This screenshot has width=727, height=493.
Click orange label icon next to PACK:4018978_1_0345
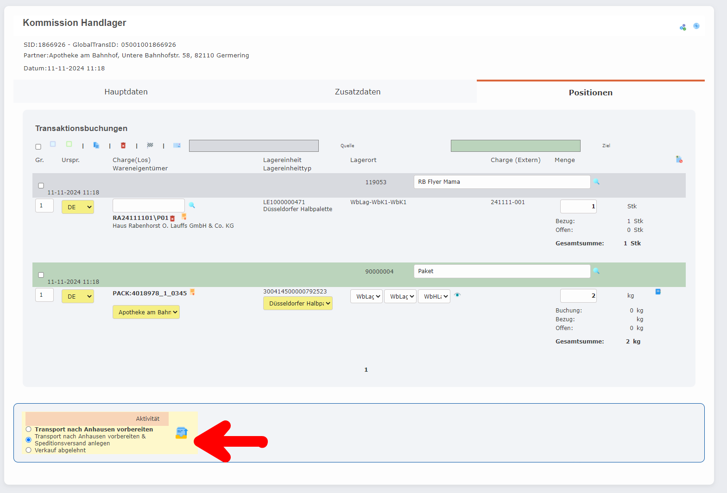click(x=192, y=292)
